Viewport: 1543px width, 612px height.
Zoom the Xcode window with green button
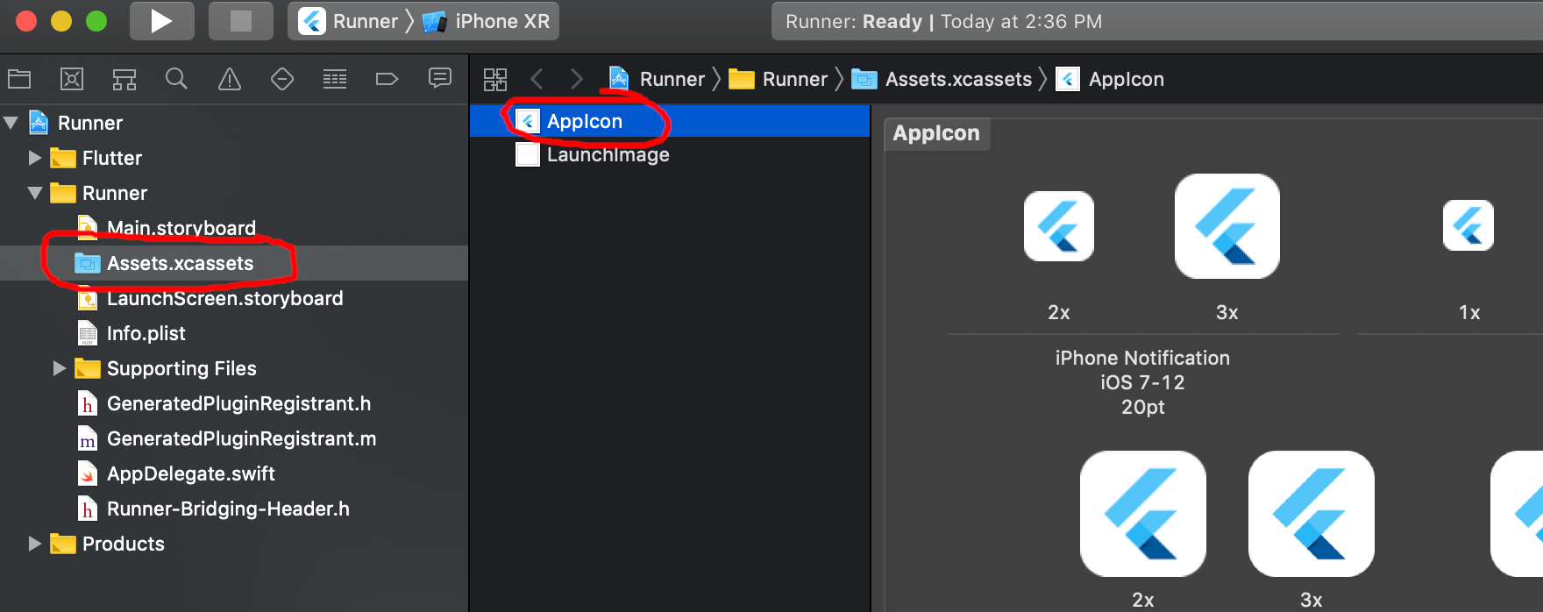click(x=96, y=21)
